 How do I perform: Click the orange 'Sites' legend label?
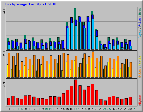[x=140, y=73]
